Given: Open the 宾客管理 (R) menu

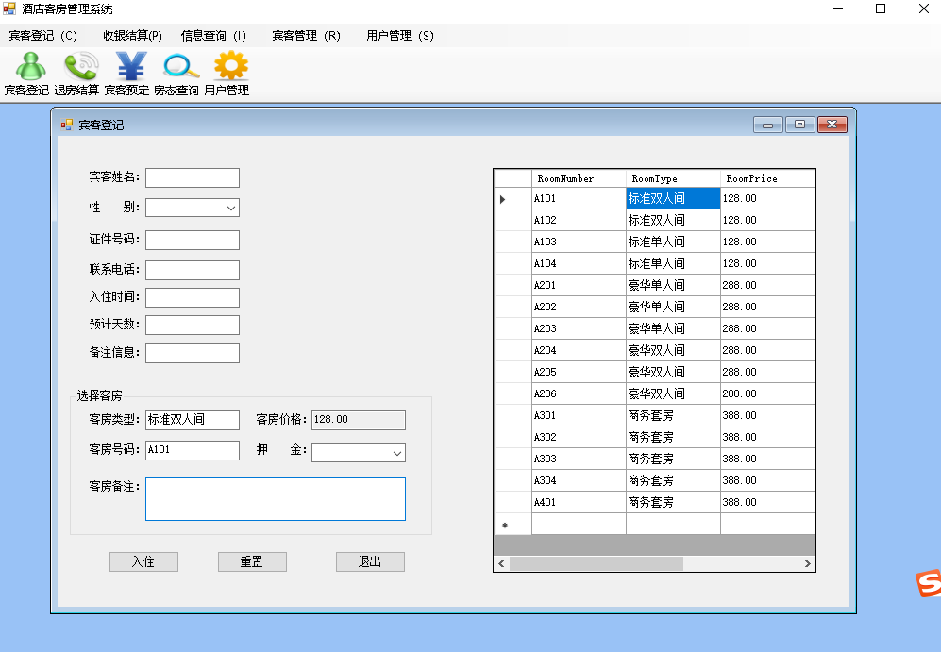Looking at the screenshot, I should click(306, 36).
